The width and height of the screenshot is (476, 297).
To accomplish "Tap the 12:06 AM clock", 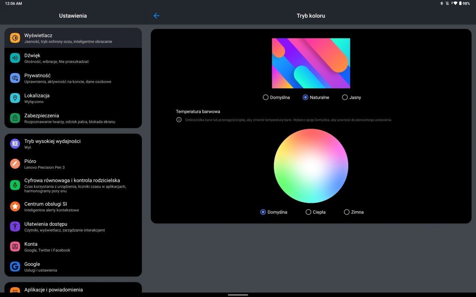I will tap(14, 3).
